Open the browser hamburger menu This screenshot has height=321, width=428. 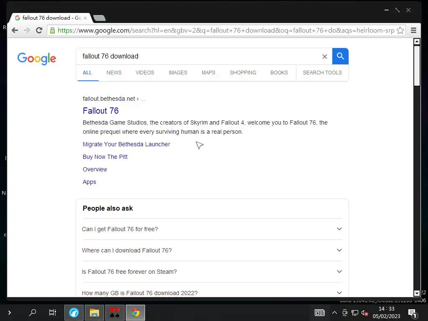coord(413,30)
